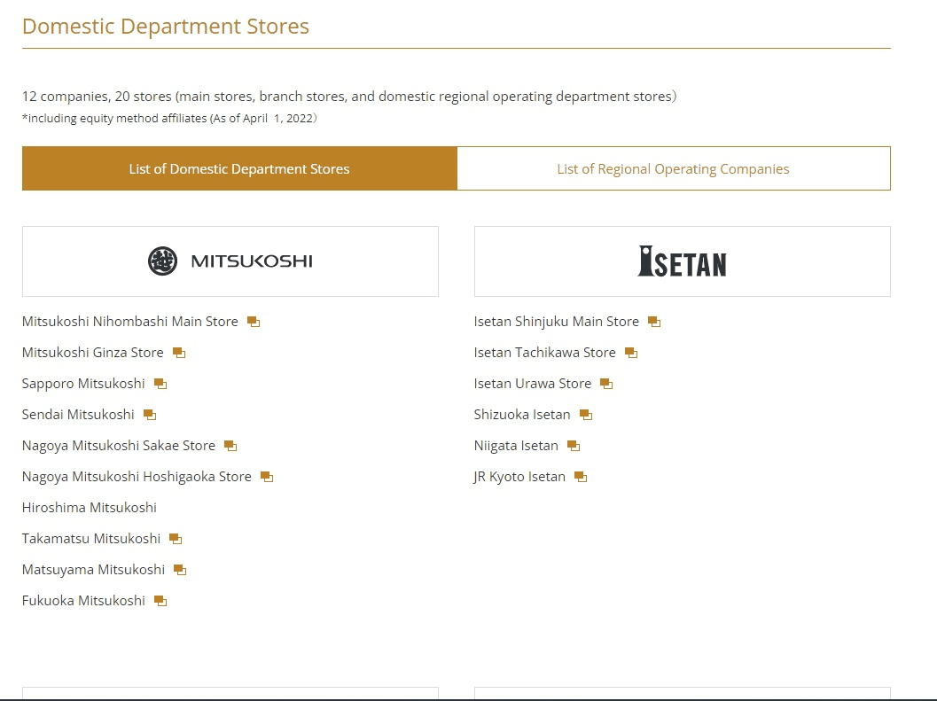Click new-window icon next to Sendai Mitsukoshi
This screenshot has width=937, height=701.
tap(150, 416)
